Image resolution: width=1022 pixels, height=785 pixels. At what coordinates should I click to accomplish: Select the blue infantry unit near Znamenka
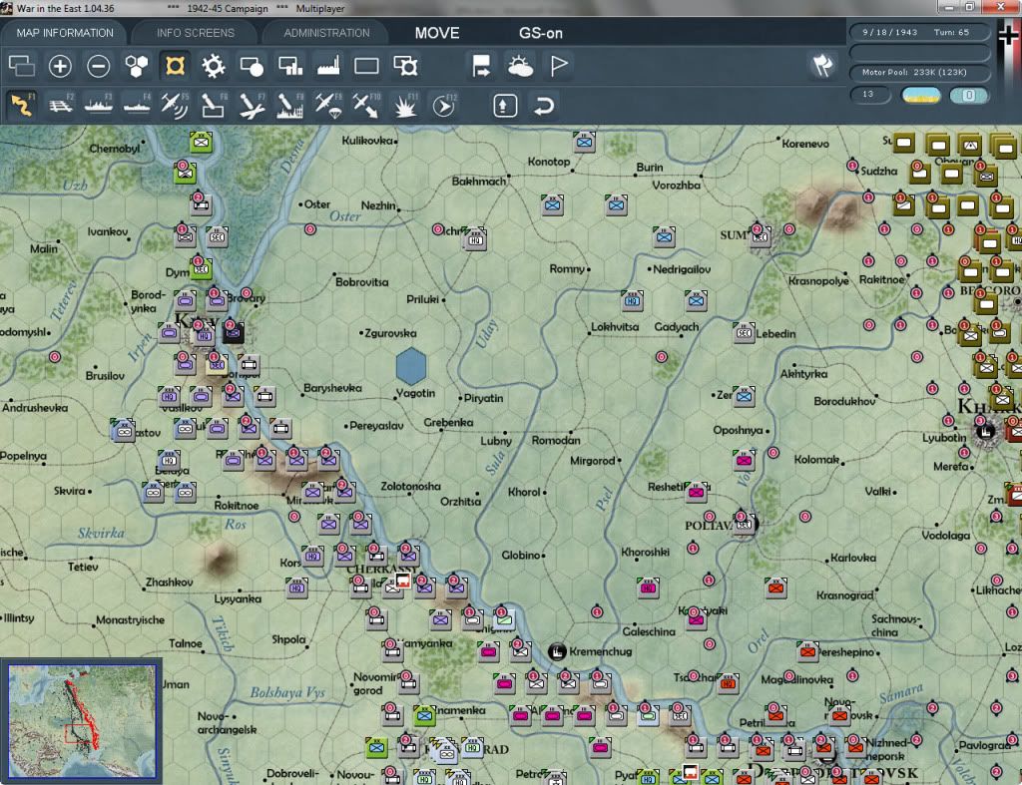[423, 715]
